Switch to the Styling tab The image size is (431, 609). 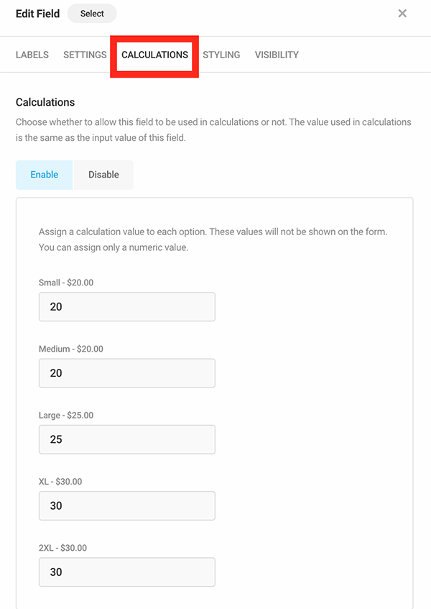point(221,55)
